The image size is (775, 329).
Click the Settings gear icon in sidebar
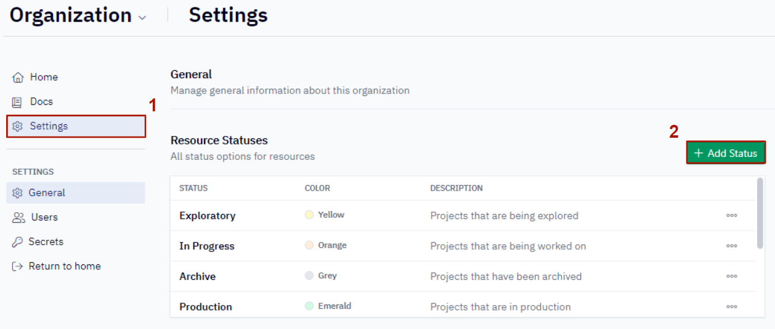[x=18, y=126]
